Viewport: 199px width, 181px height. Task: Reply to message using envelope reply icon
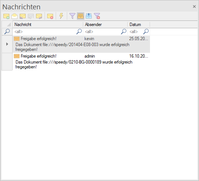(23, 16)
